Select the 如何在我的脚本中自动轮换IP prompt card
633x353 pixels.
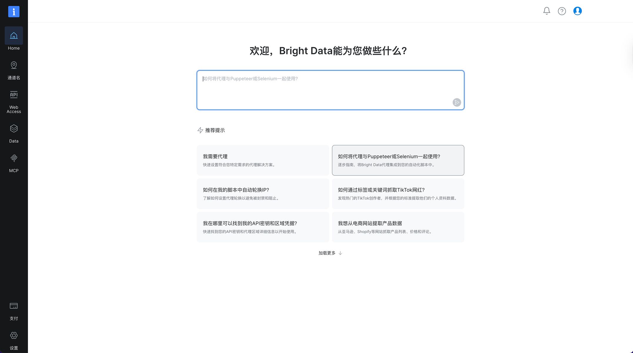[263, 194]
